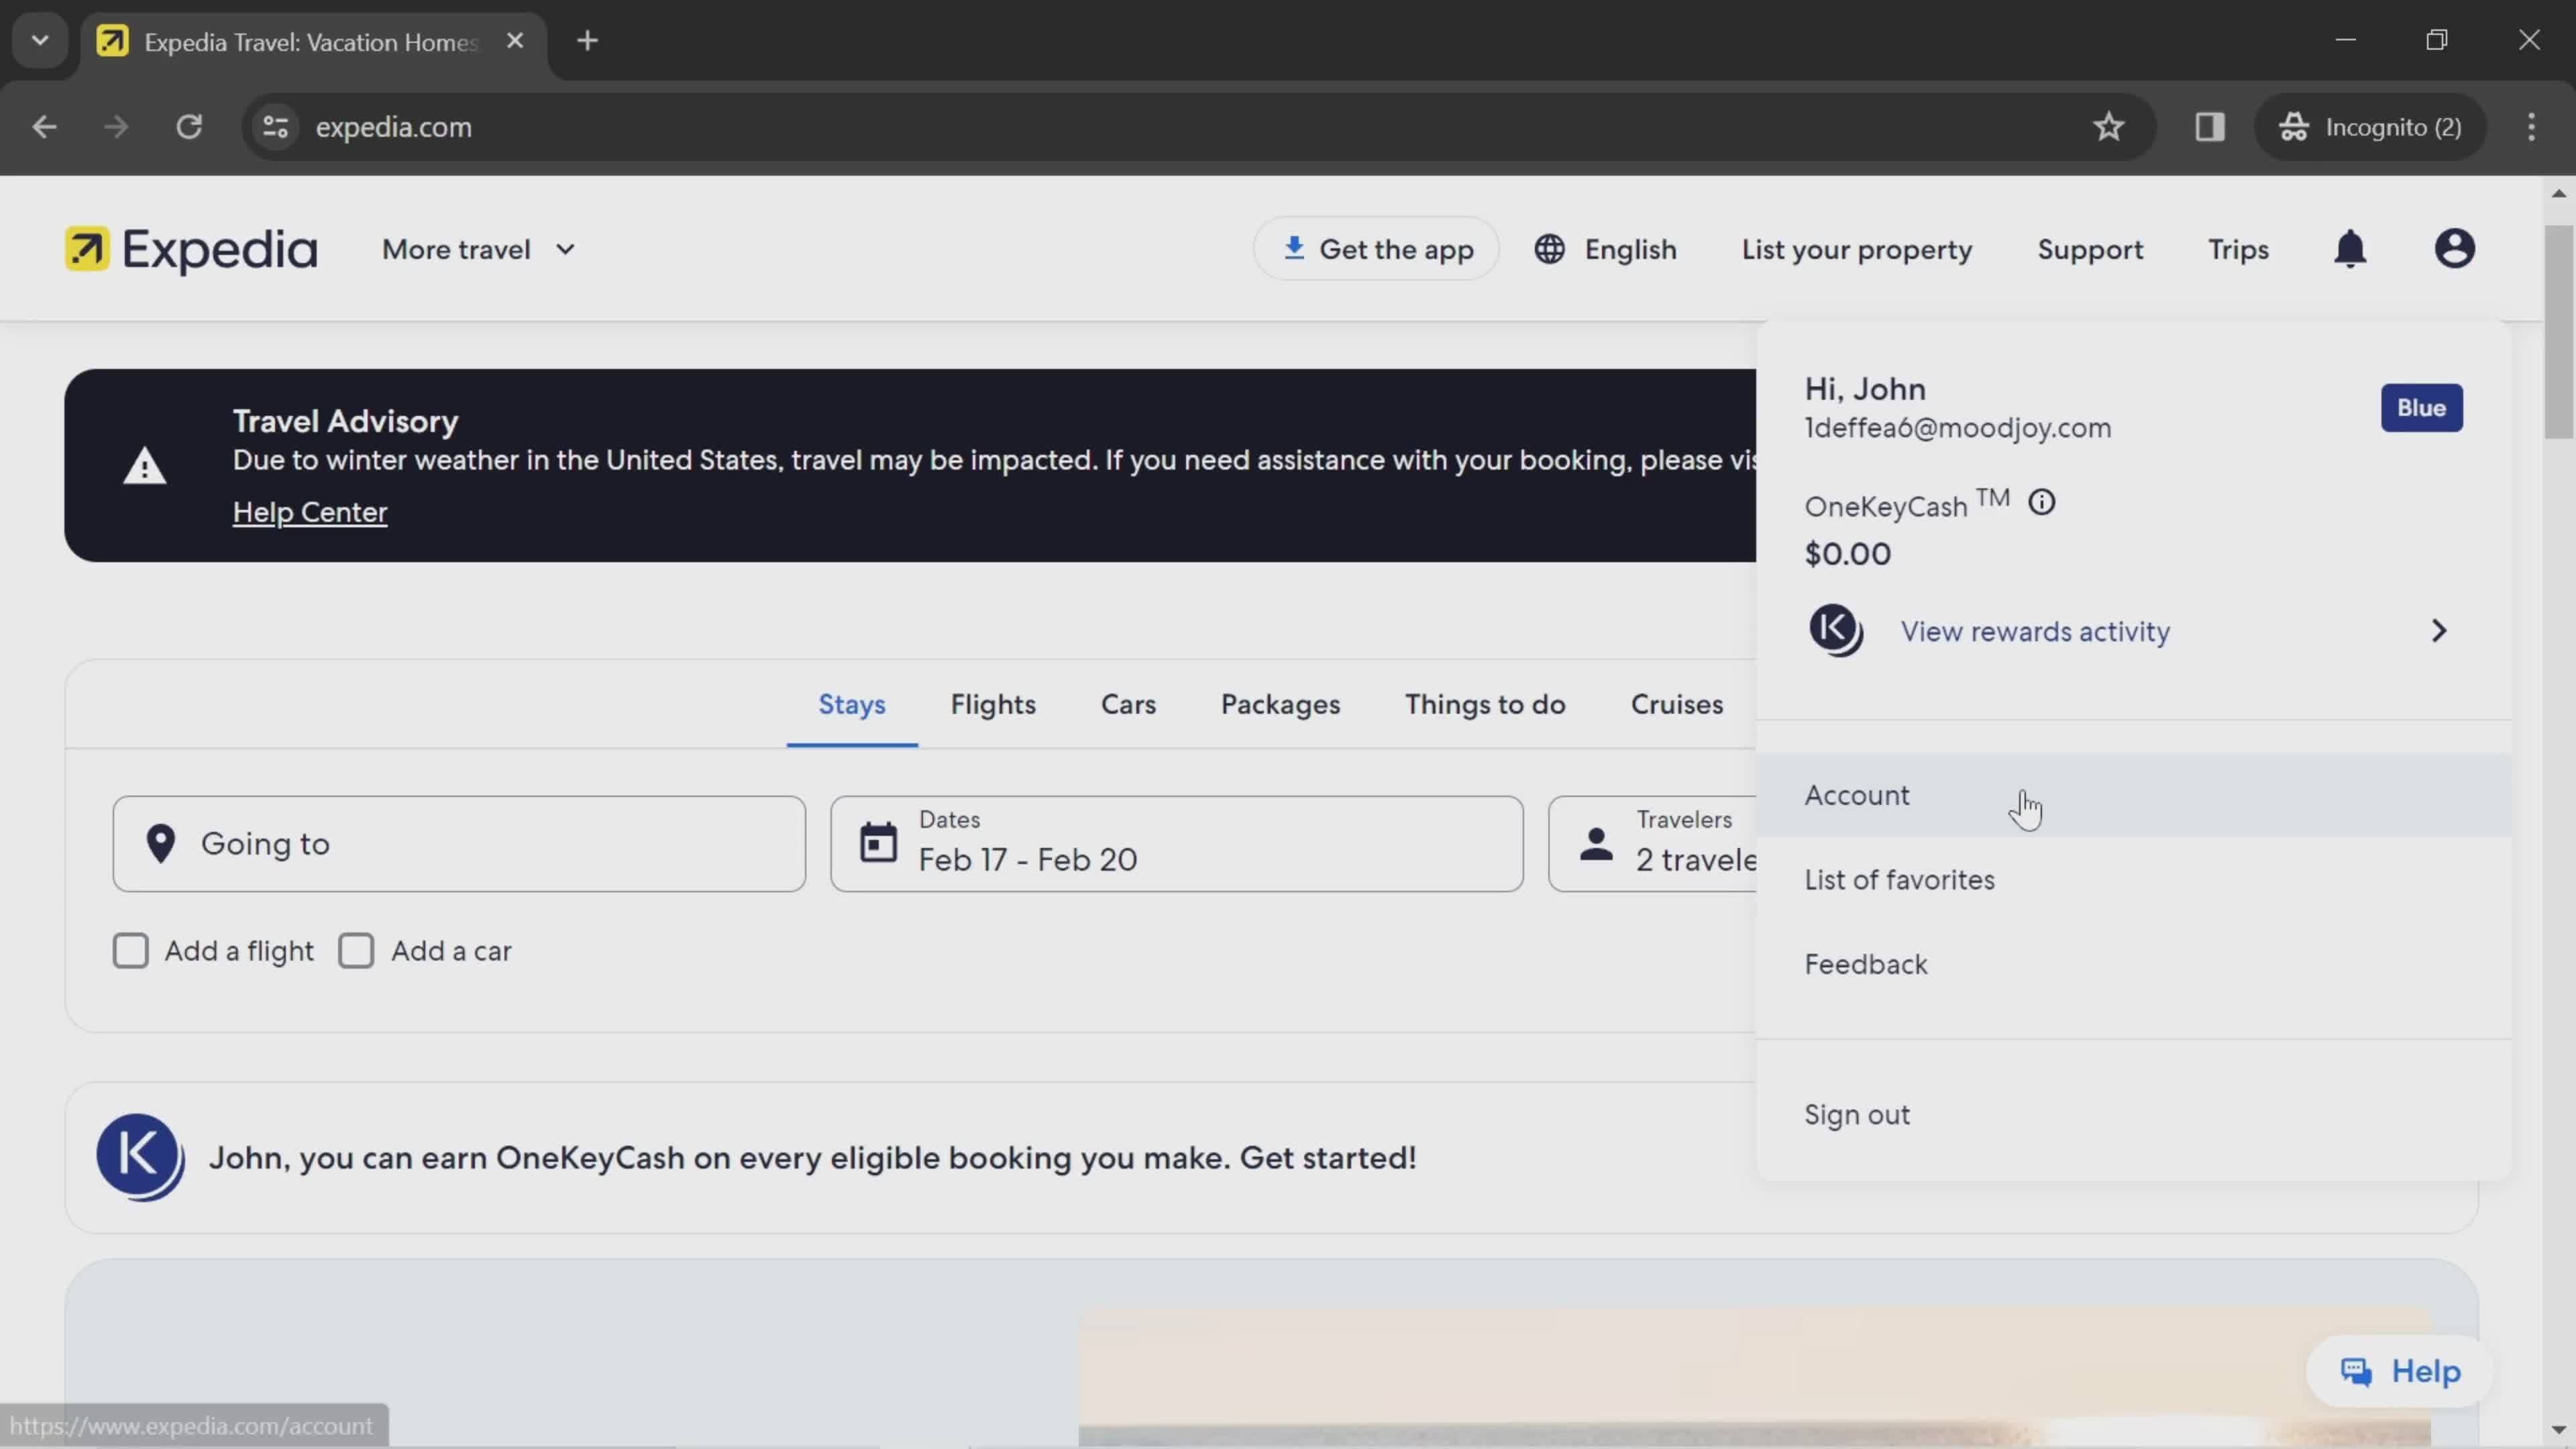Open the tab search dropdown arrow

coord(40,41)
